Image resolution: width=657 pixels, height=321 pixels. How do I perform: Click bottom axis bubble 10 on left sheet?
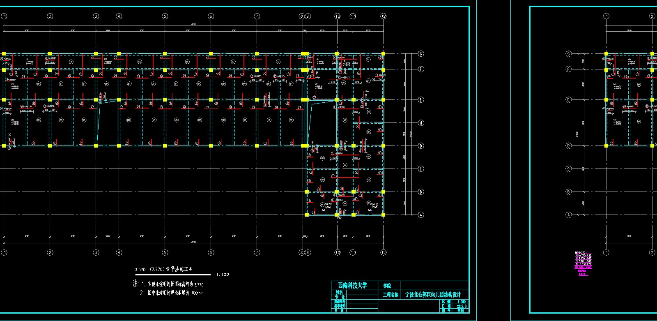click(x=338, y=252)
